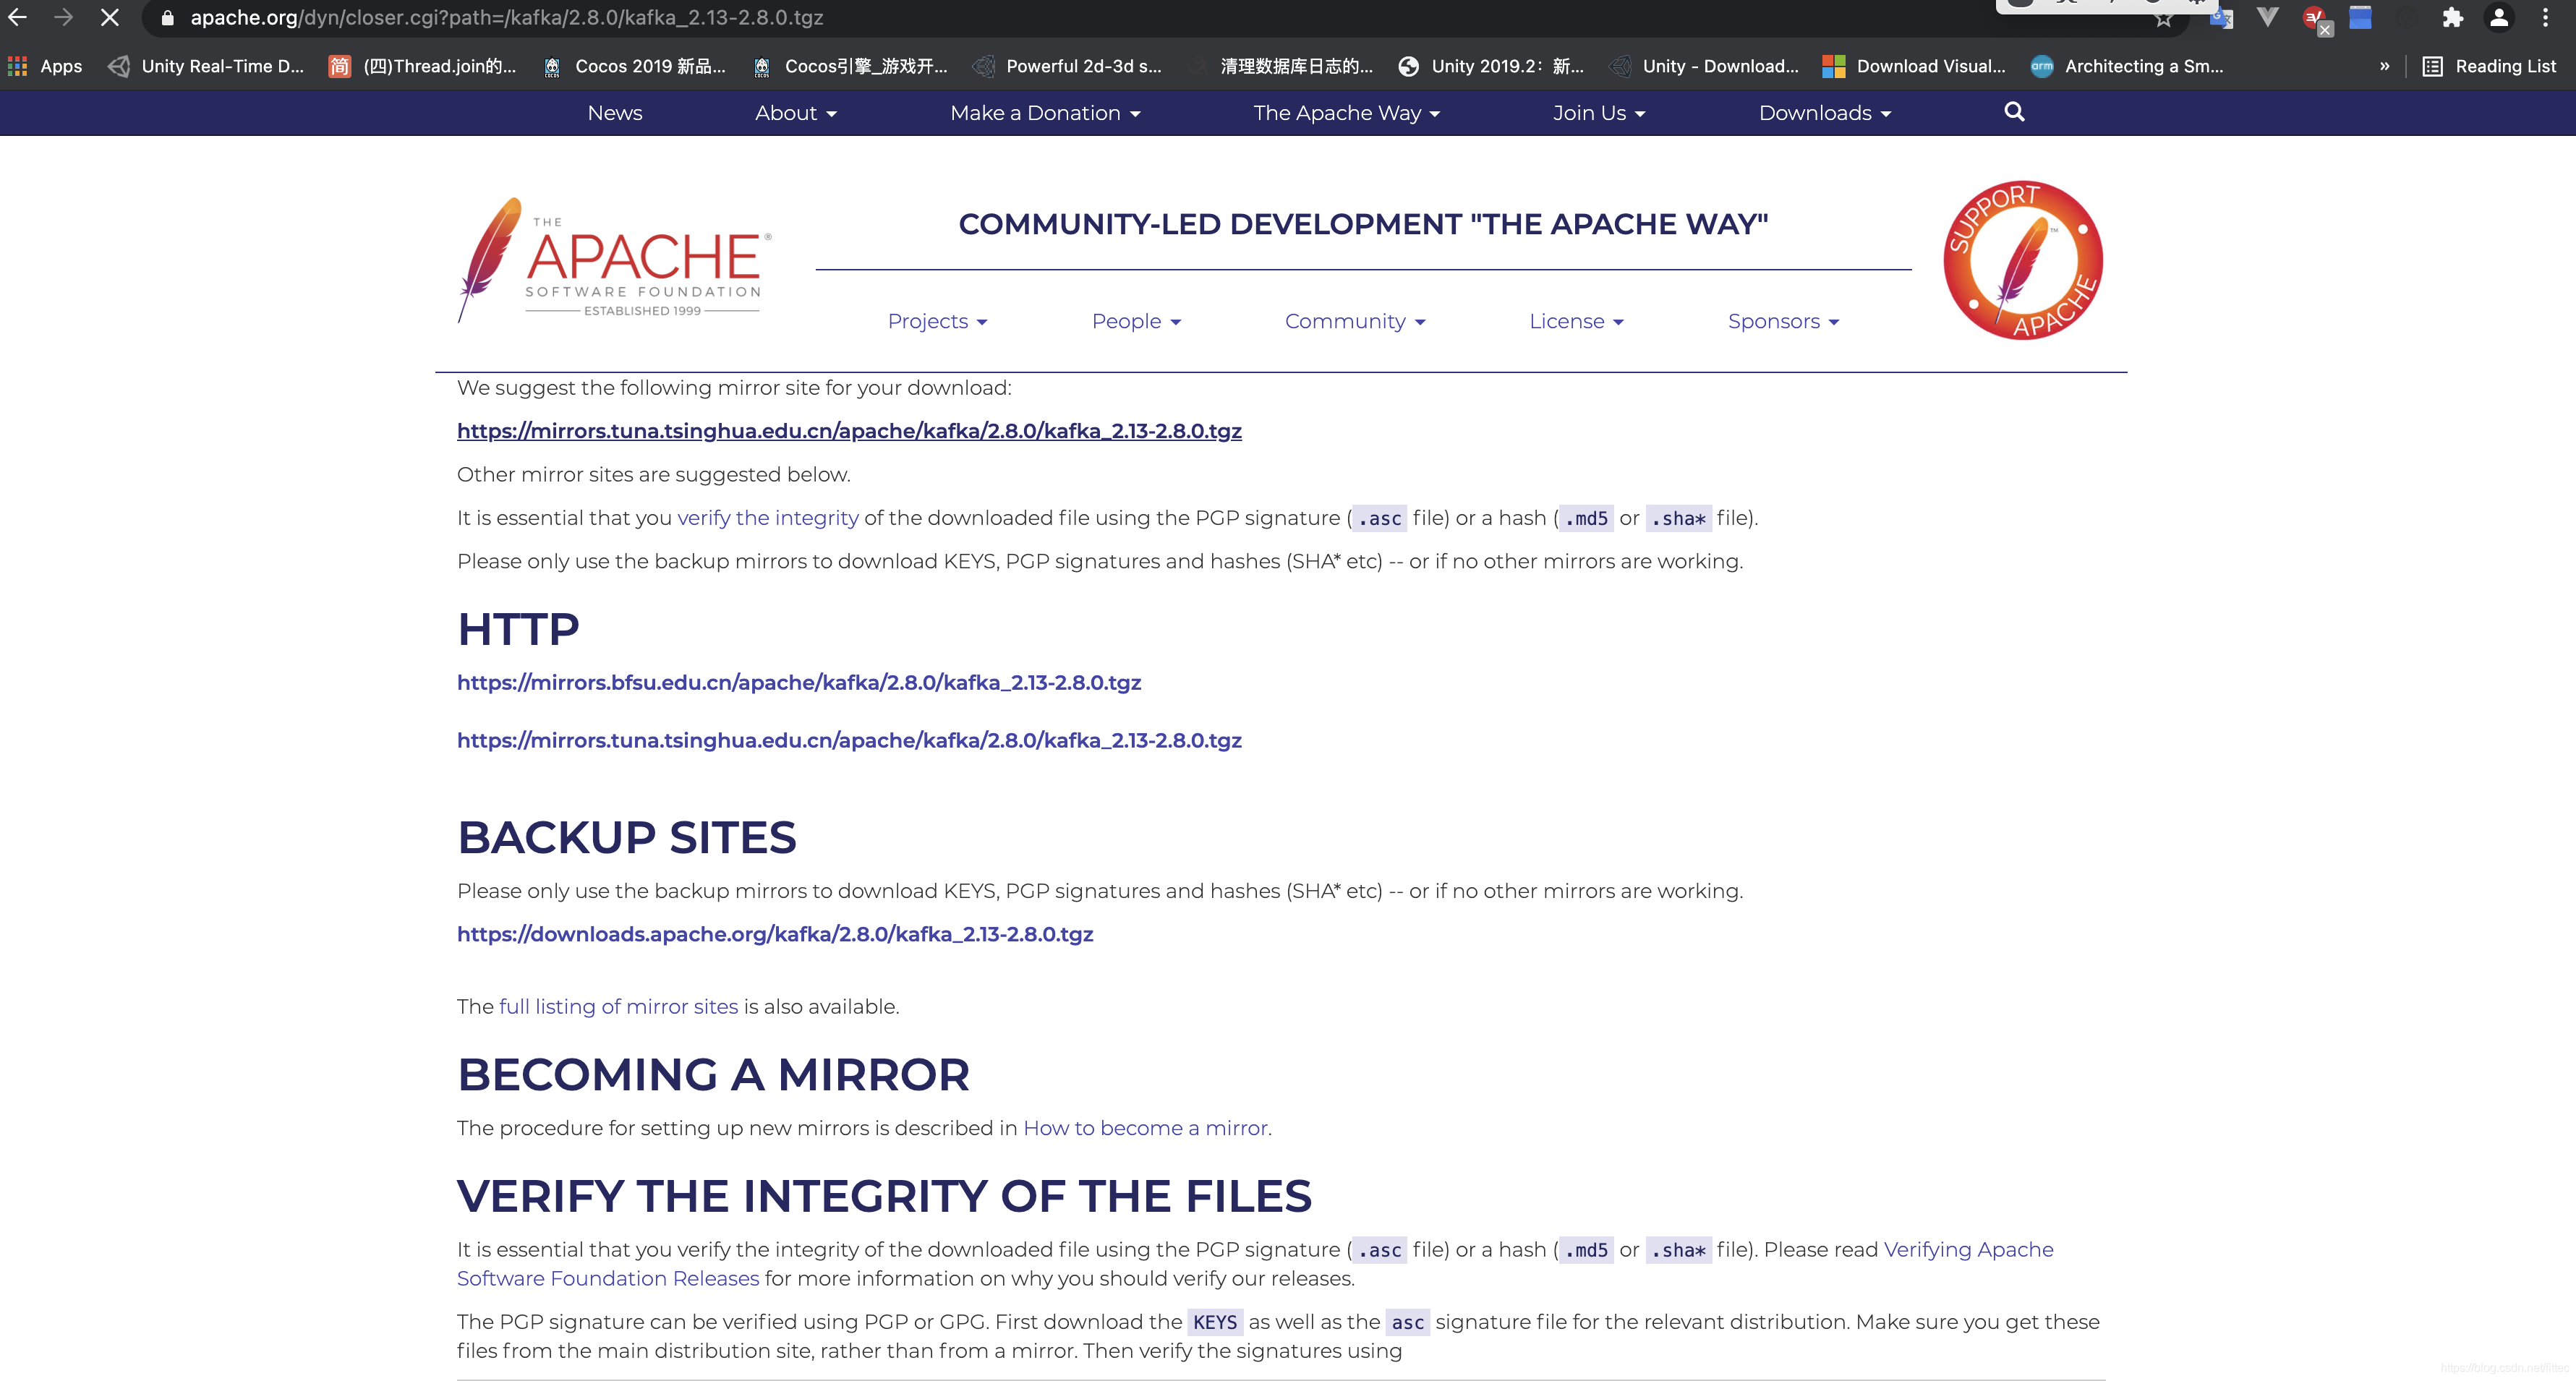Open the Unity 2019.2 bookmark
This screenshot has height=1381, width=2576.
point(1491,66)
